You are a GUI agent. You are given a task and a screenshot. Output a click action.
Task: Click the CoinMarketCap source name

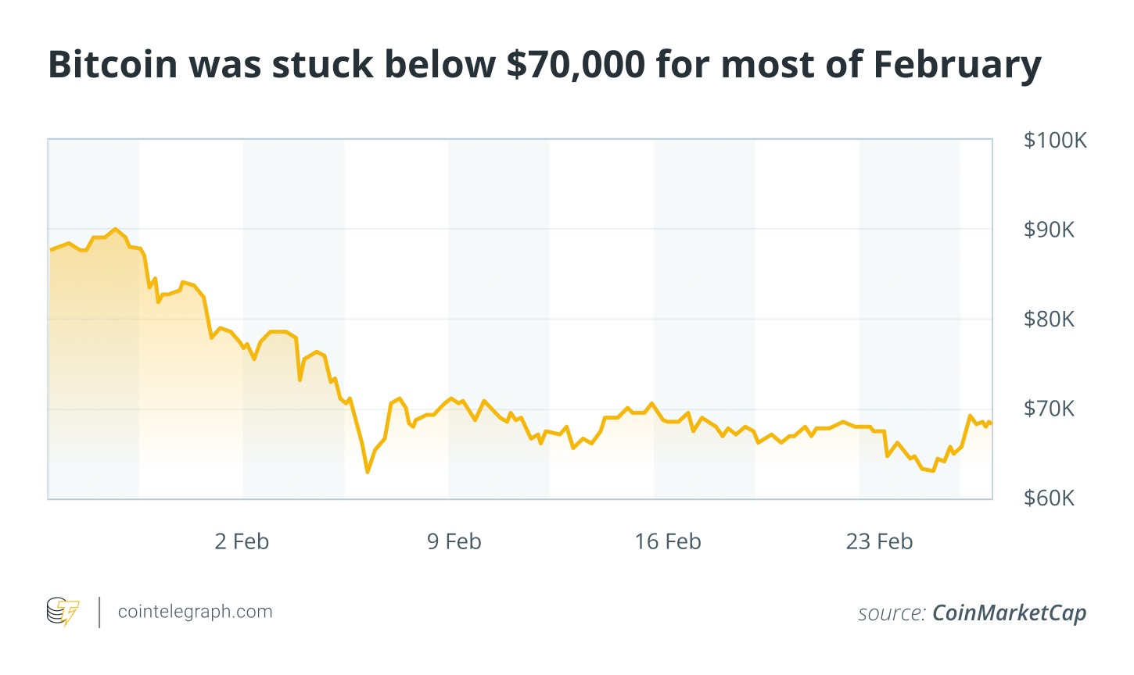(x=1009, y=613)
